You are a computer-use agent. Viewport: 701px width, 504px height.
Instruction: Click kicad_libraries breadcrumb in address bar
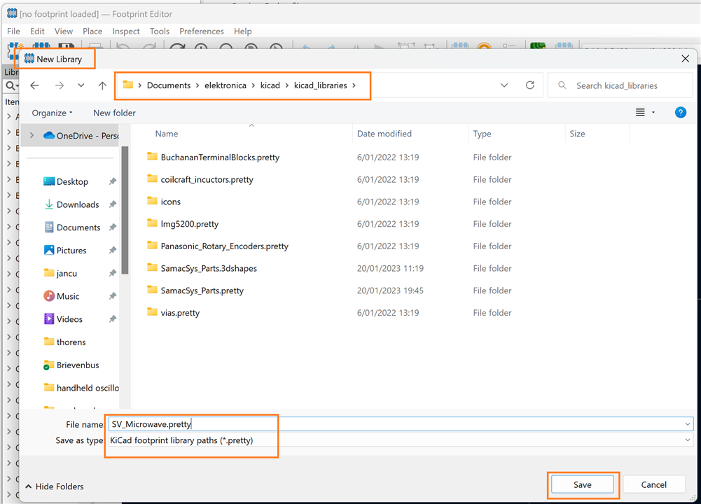pyautogui.click(x=321, y=85)
